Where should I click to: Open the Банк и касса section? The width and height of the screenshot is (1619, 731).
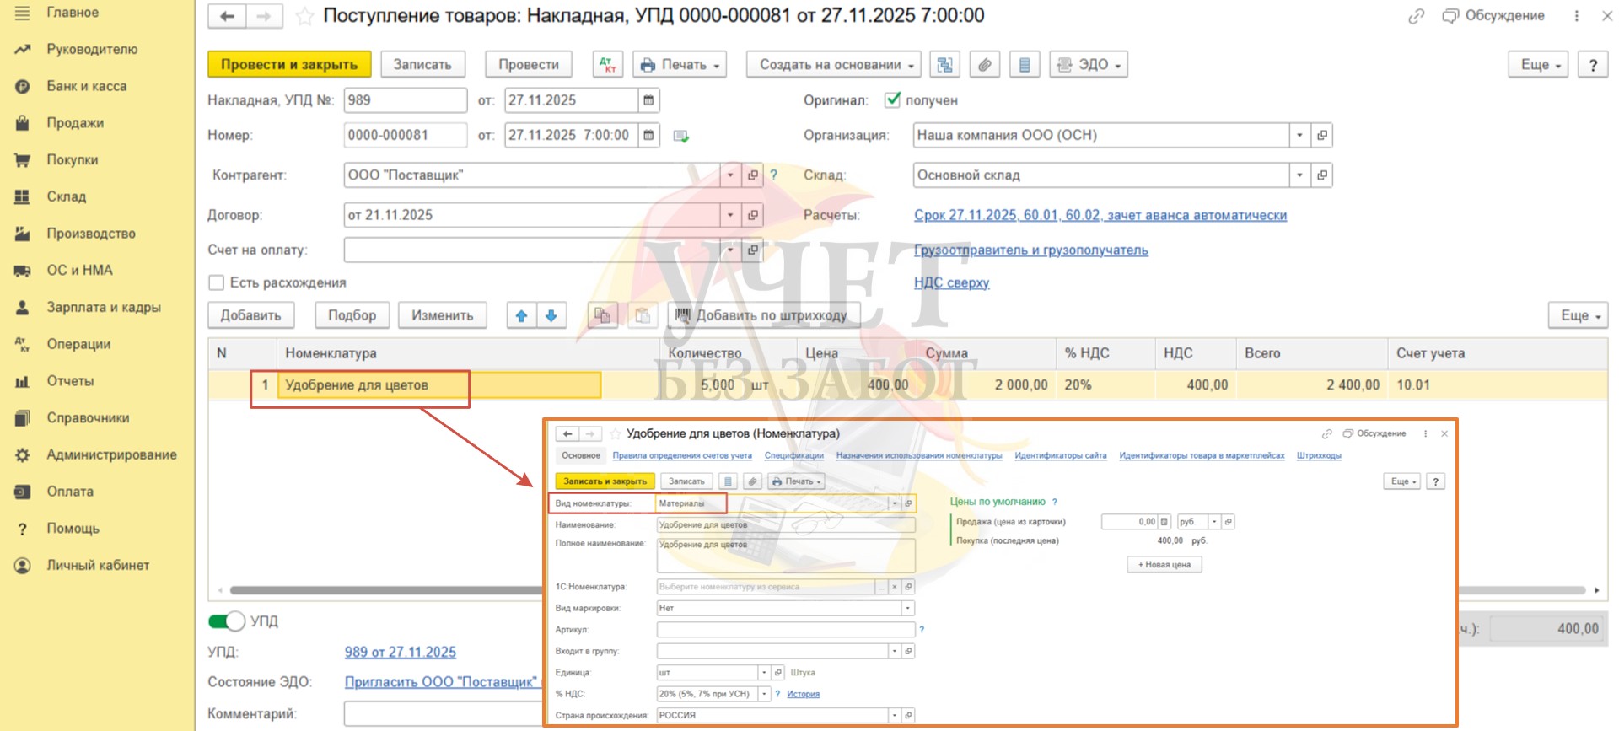[86, 86]
